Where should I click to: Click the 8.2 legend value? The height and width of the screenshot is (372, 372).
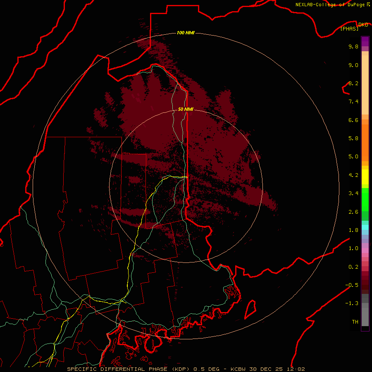pos(353,83)
